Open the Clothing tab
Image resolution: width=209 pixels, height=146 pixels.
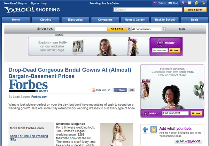click(x=46, y=20)
